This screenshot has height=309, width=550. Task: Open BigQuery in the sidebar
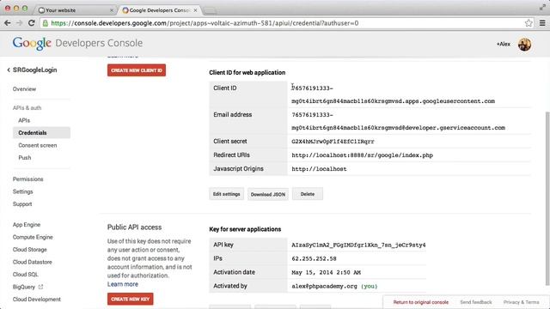tap(24, 287)
